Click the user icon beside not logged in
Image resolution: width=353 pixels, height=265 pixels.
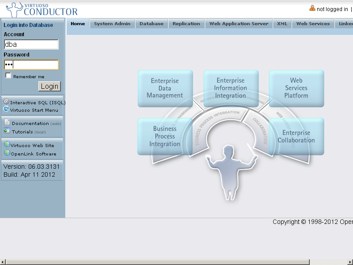coord(312,8)
